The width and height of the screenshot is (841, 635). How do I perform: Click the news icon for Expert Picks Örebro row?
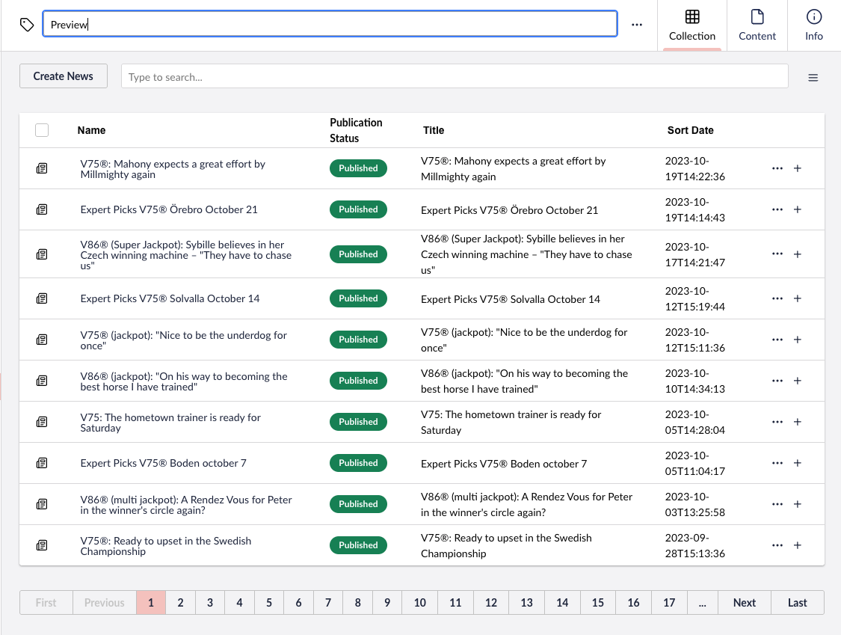[x=42, y=209]
